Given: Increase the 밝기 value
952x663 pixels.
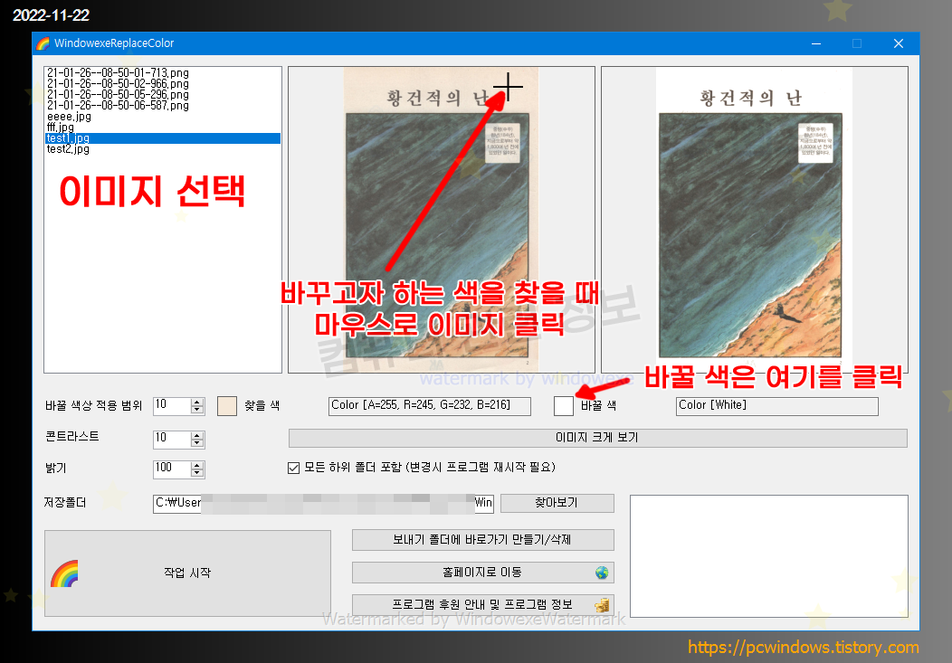Looking at the screenshot, I should 196,466.
